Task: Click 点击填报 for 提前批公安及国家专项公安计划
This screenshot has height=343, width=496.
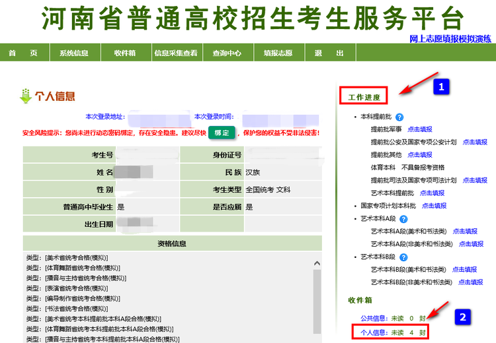Action: point(475,142)
